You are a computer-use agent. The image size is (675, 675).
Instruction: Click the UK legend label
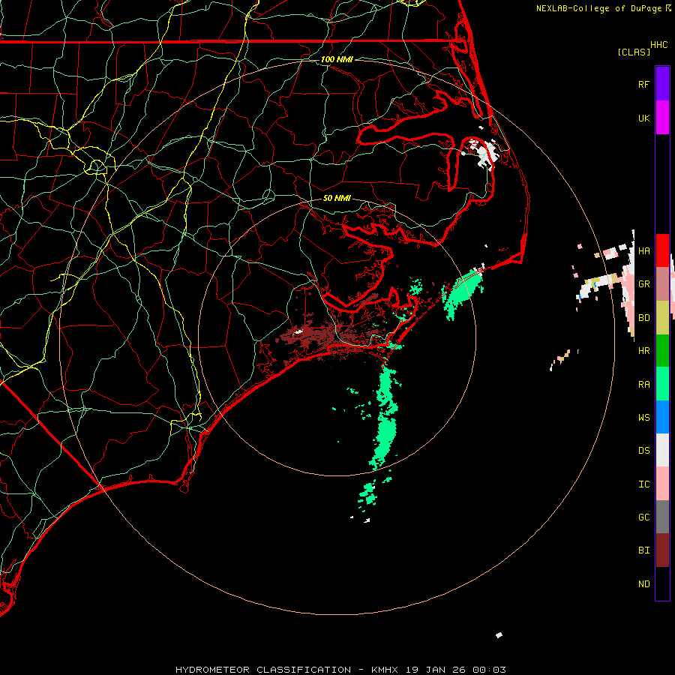643,118
